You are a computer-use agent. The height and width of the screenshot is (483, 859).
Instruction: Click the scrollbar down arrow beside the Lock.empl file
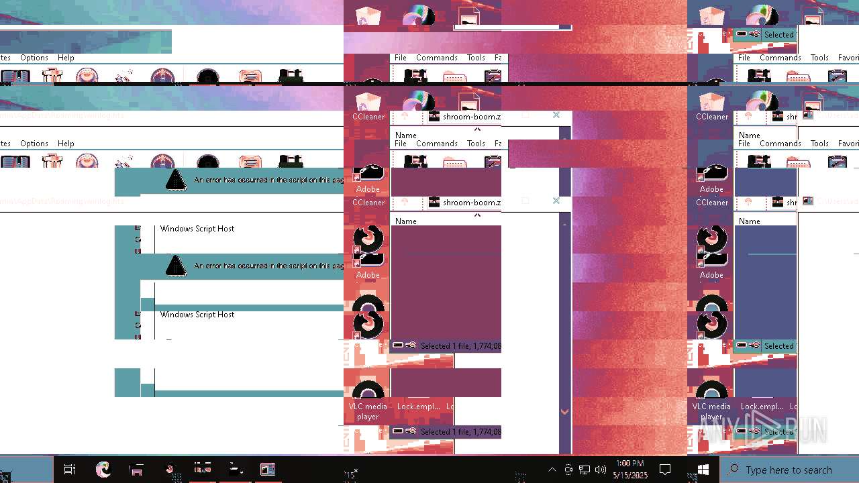[564, 412]
